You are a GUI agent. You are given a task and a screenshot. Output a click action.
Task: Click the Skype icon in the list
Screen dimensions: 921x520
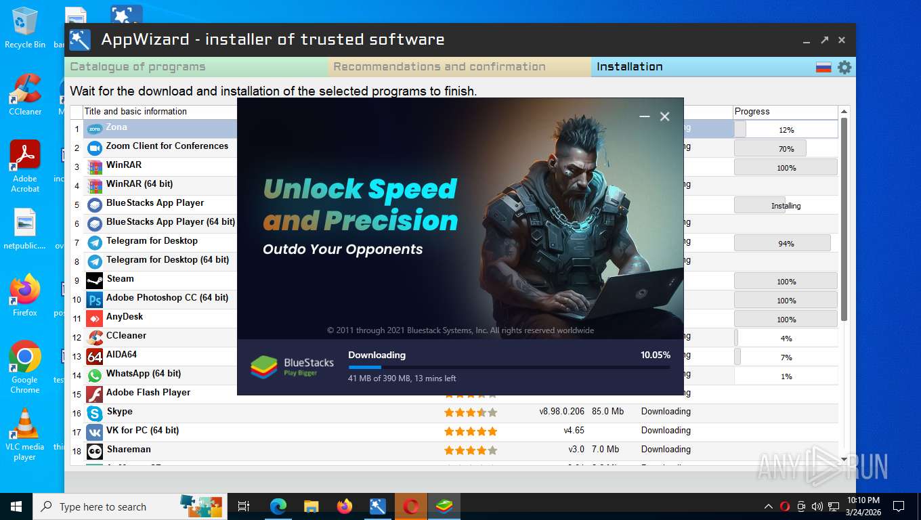click(x=95, y=413)
